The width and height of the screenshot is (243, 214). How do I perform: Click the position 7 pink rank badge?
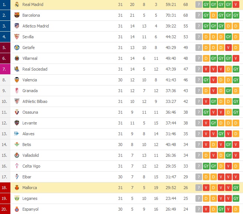[5, 69]
